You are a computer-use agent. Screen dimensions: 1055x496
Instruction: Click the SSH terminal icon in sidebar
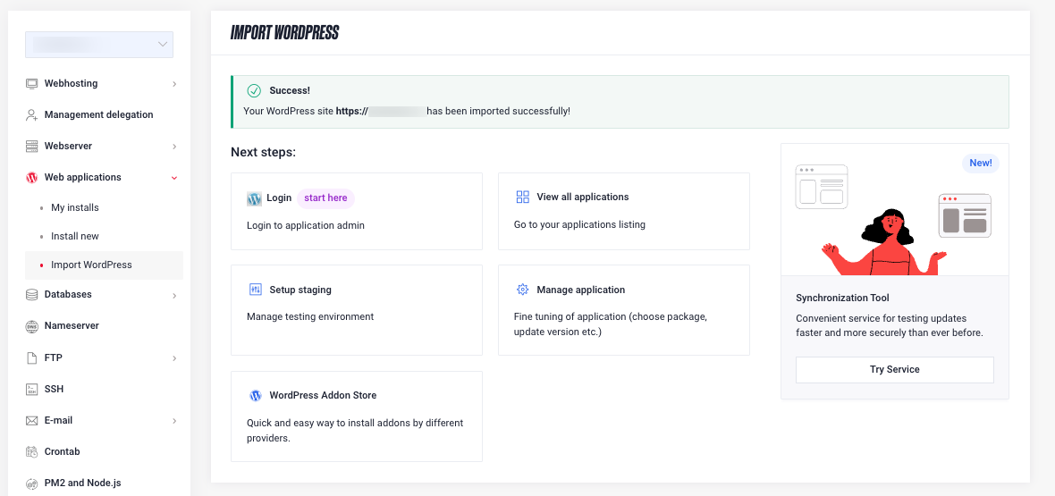coord(32,389)
